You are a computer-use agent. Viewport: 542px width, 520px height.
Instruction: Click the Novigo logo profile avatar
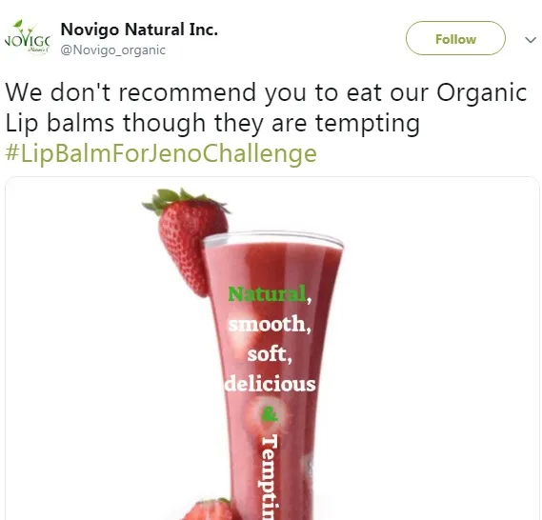[x=28, y=38]
